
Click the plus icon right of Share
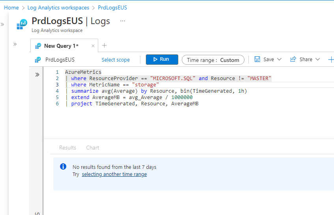click(x=331, y=60)
